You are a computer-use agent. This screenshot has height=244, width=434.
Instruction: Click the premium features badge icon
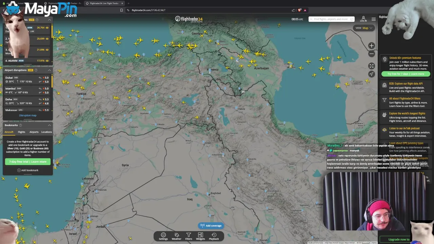pyautogui.click(x=384, y=59)
